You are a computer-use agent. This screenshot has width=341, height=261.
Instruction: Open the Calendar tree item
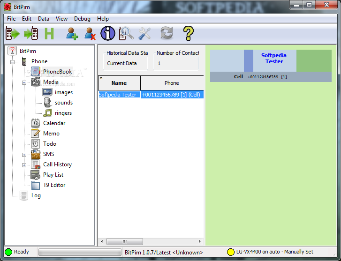pyautogui.click(x=54, y=123)
